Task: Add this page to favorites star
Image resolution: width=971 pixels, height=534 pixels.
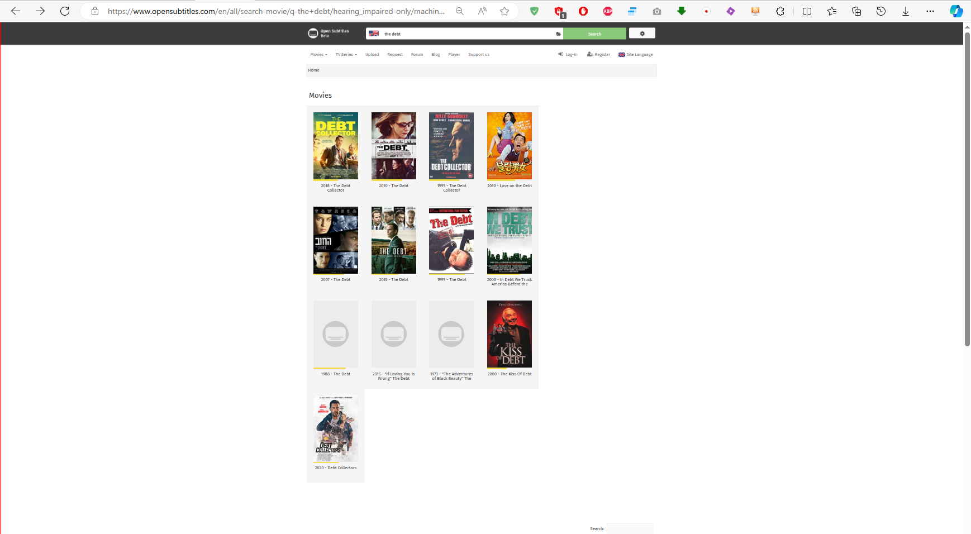Action: (x=504, y=11)
